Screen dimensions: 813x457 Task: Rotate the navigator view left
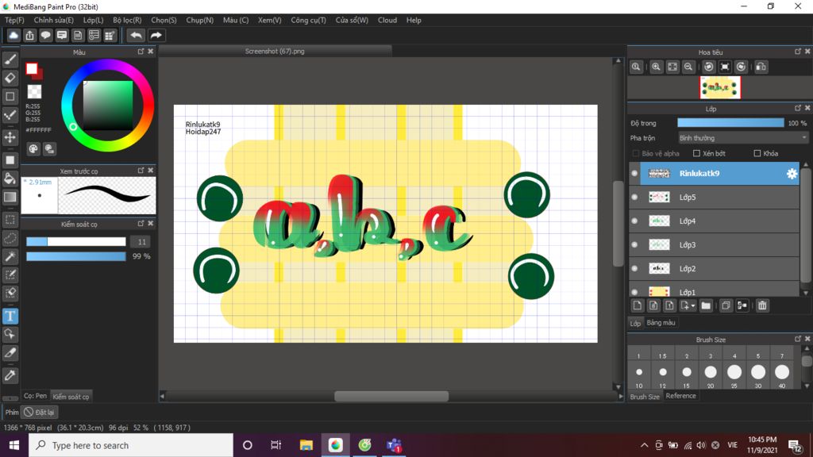709,67
